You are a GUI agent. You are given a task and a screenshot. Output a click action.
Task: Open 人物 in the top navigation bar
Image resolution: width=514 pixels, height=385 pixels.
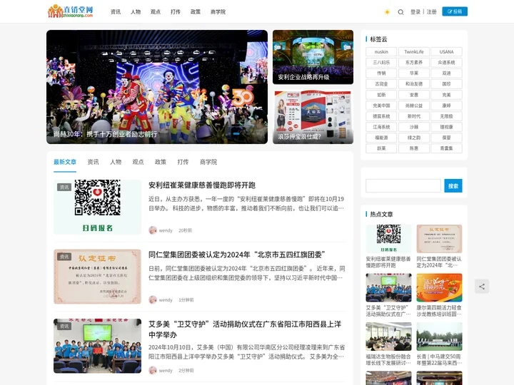136,12
